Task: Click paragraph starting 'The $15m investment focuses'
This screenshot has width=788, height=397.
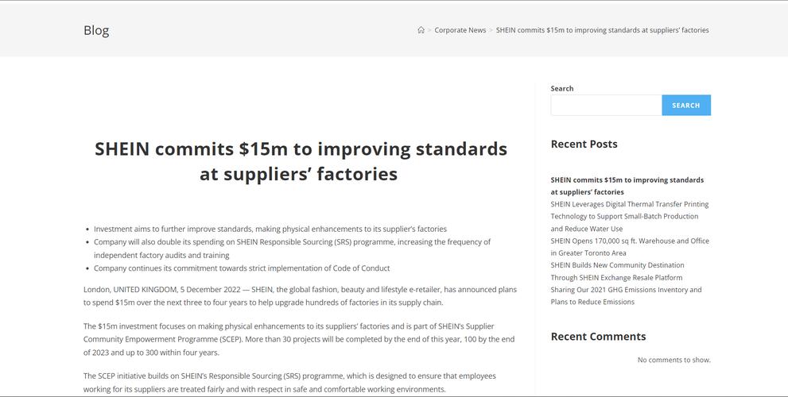Action: (x=299, y=339)
